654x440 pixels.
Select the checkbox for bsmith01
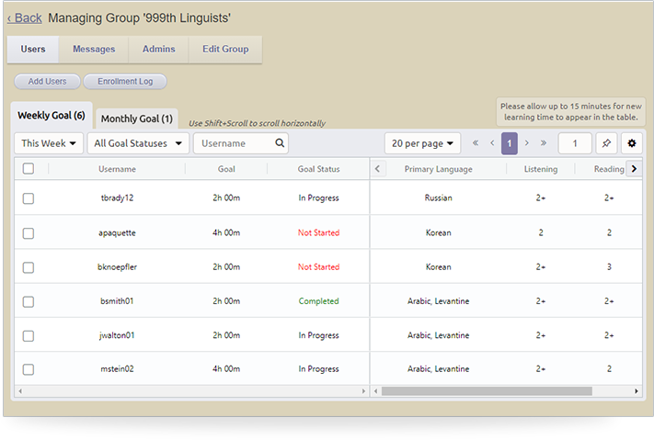[29, 301]
